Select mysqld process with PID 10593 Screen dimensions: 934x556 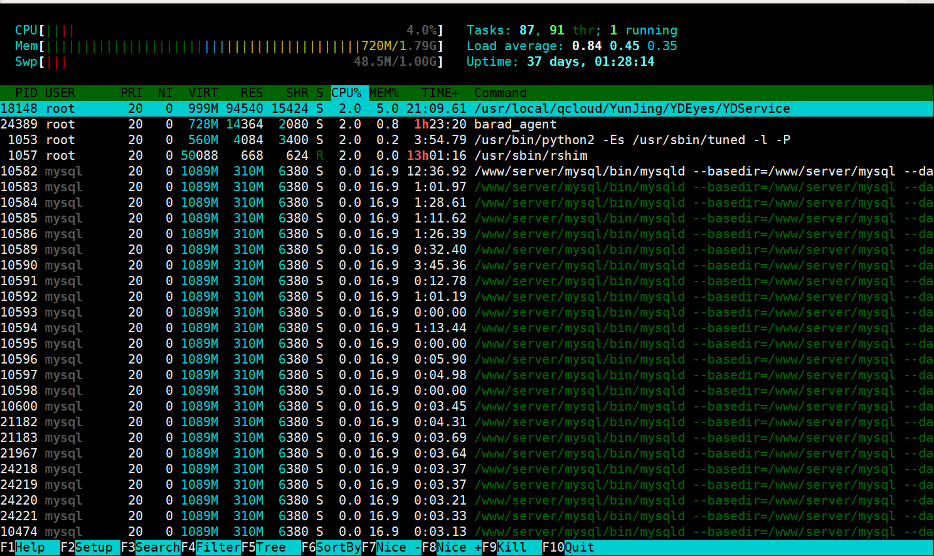click(x=467, y=312)
